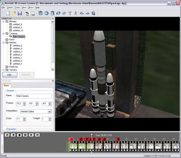Select mesh untitled_5
Image resolution: width=181 pixels, height=158 pixels.
point(17,49)
